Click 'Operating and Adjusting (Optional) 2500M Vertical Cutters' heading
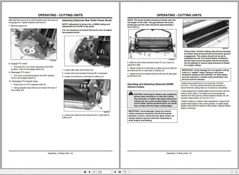The height and width of the screenshot is (175, 239). pyautogui.click(x=150, y=85)
